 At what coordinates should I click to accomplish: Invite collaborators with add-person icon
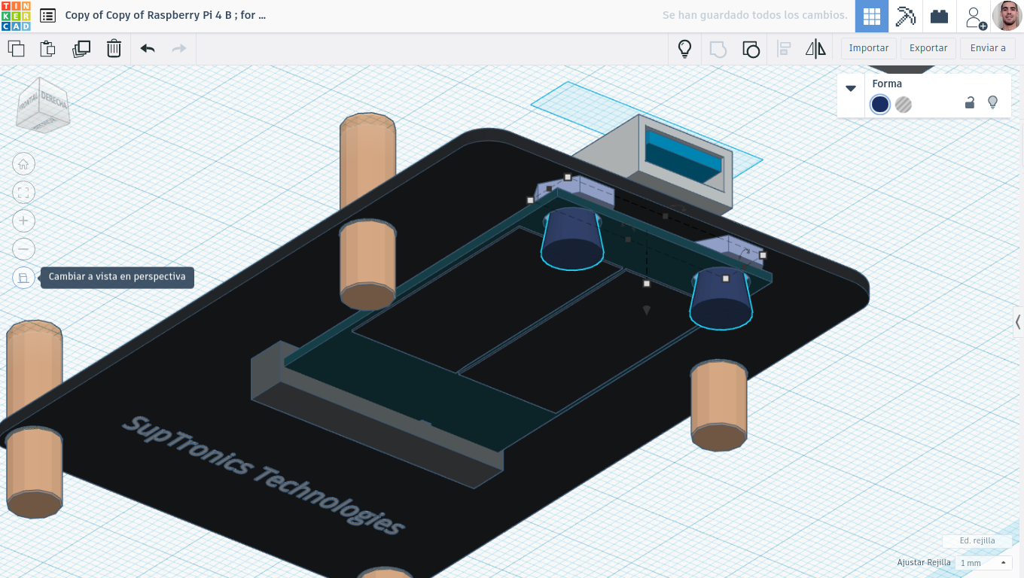[975, 17]
